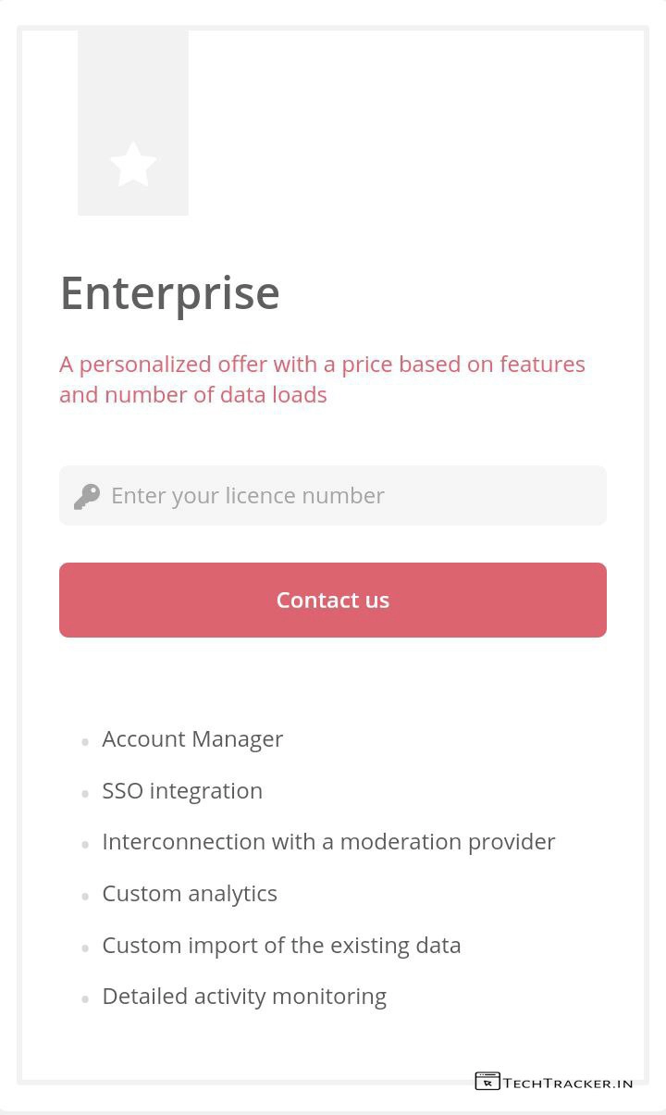Click the bullet beside Detailed activity monitoring
The width and height of the screenshot is (666, 1115).
[85, 998]
